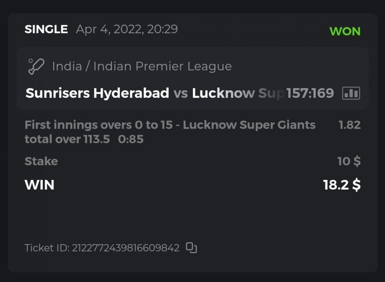Tap the WIN label

39,185
